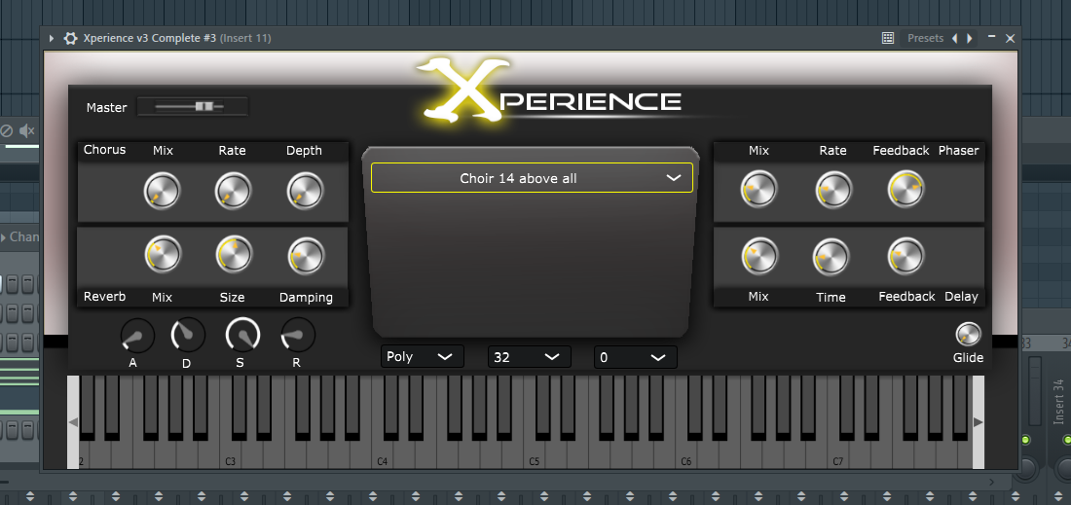1071x505 pixels.
Task: Play the C7 key on keyboard
Action: 839,453
